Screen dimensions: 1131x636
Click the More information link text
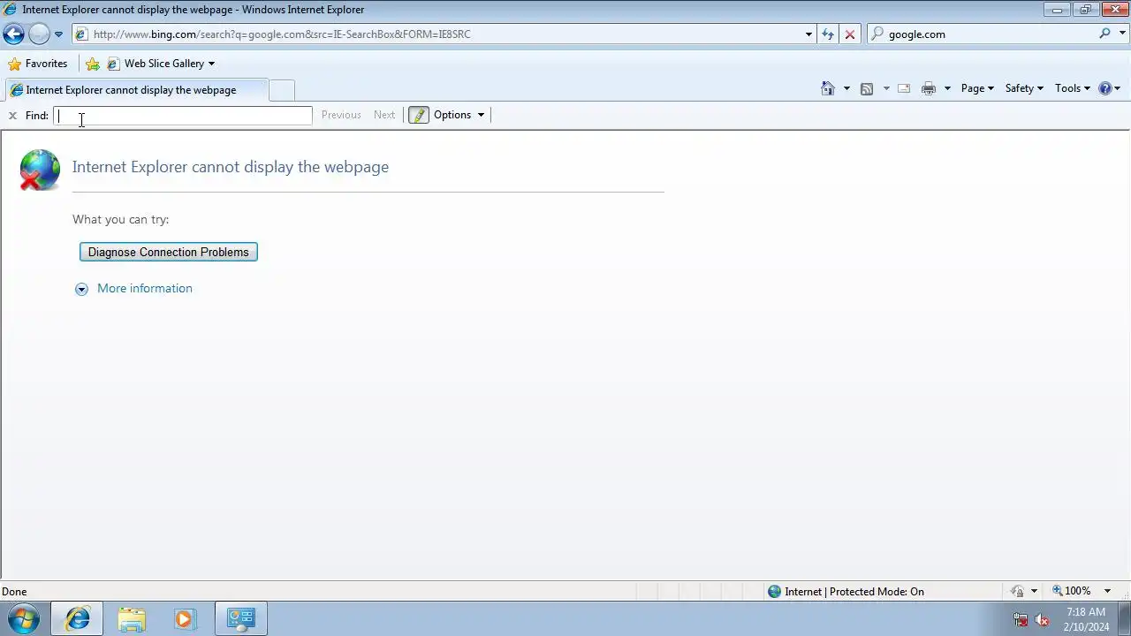click(145, 289)
